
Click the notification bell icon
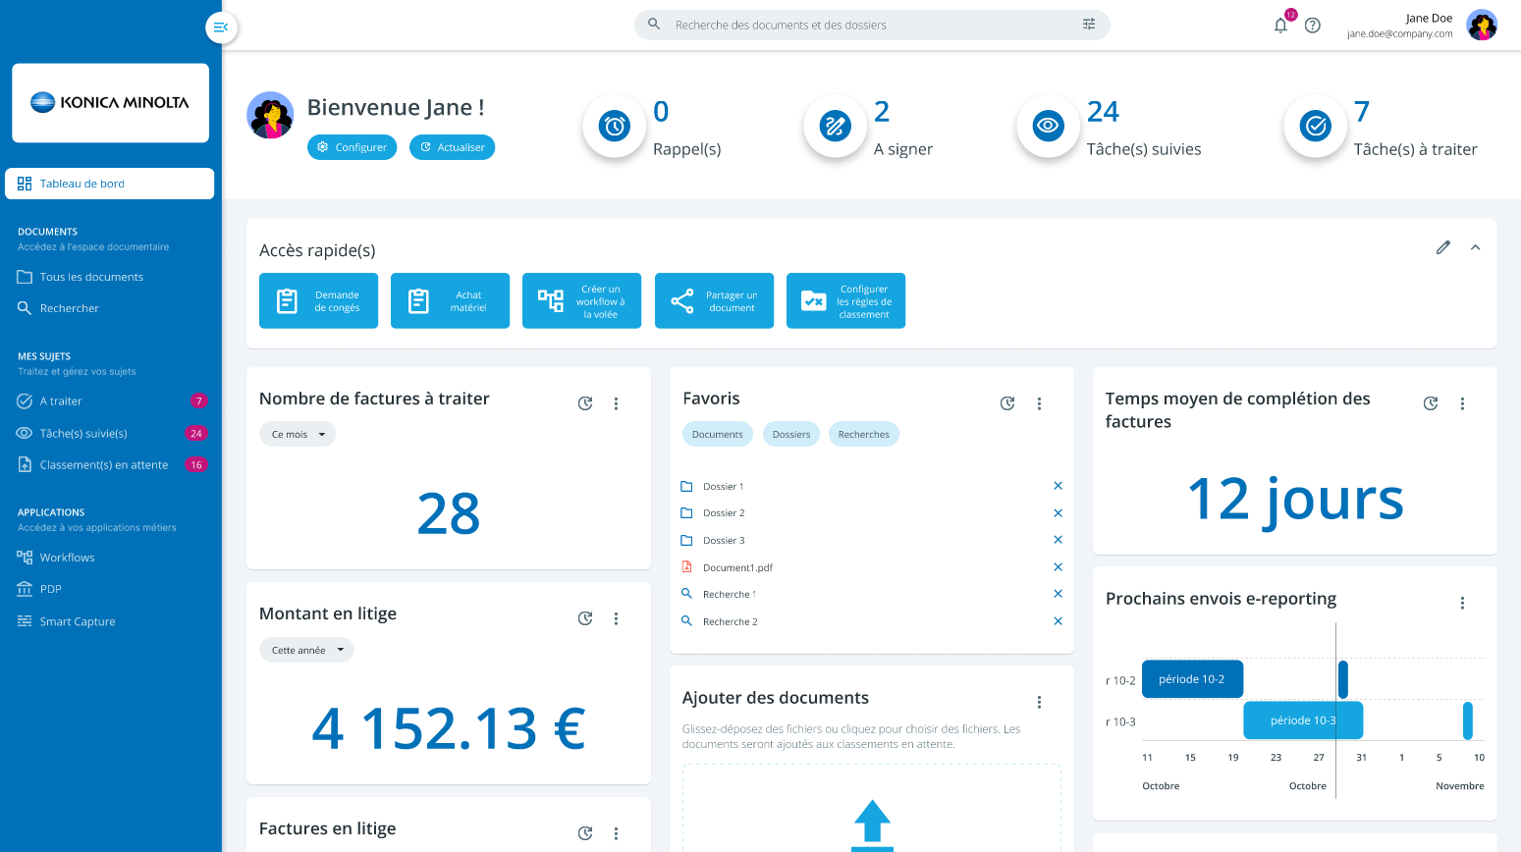(1280, 26)
